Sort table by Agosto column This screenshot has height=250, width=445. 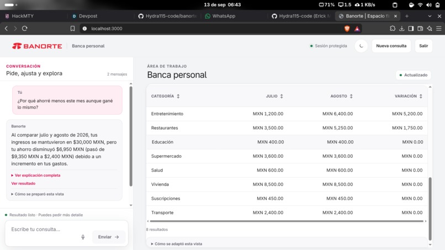point(341,96)
